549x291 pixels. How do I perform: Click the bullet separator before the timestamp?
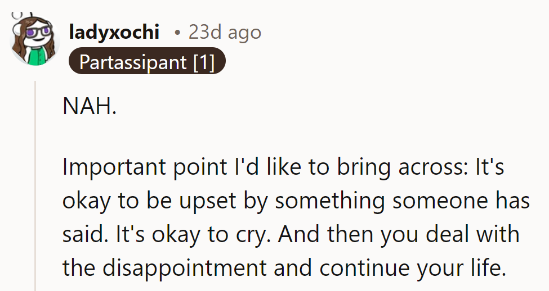(178, 33)
